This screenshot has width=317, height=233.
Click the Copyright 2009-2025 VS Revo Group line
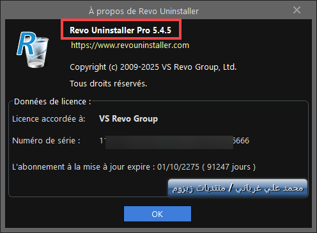click(153, 67)
